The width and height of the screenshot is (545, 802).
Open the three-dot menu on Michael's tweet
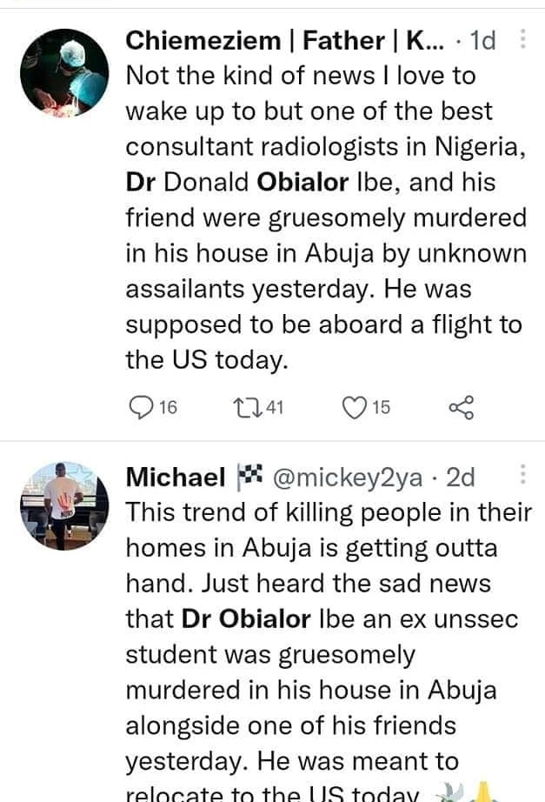(x=522, y=476)
